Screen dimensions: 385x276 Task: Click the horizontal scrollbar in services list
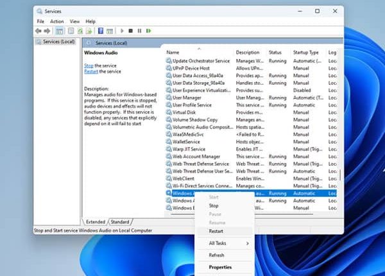[x=242, y=214]
